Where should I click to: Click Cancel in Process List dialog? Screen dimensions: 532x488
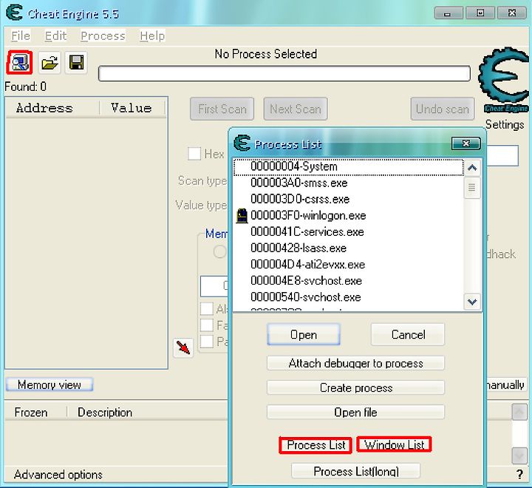coord(408,334)
